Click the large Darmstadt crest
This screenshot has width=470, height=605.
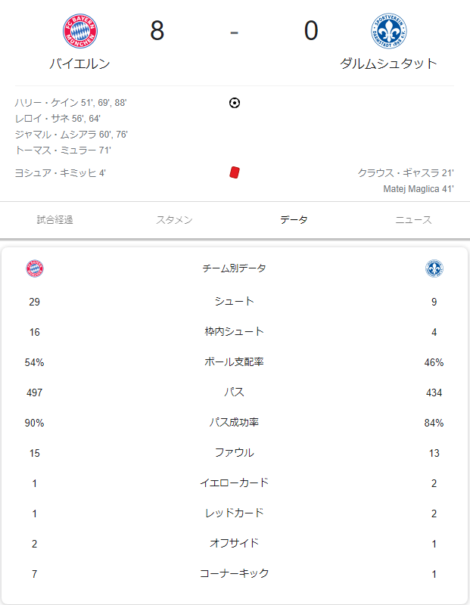coord(389,32)
